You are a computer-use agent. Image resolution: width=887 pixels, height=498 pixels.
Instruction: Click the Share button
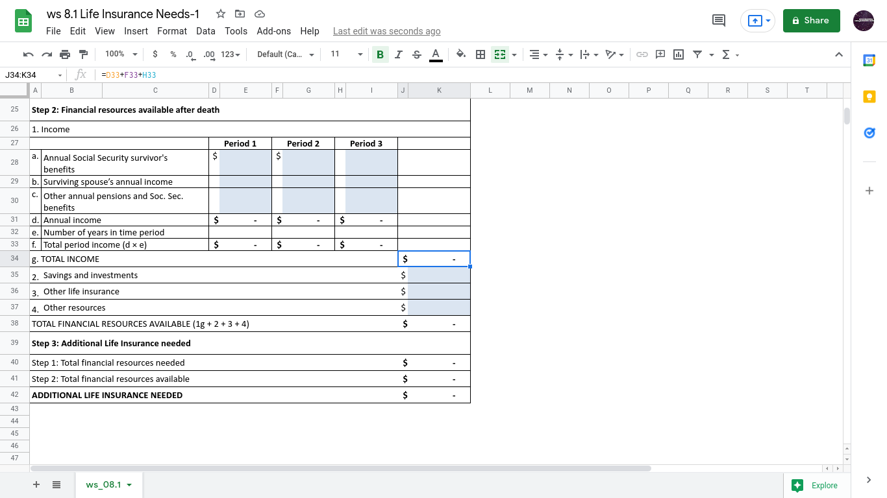(811, 21)
